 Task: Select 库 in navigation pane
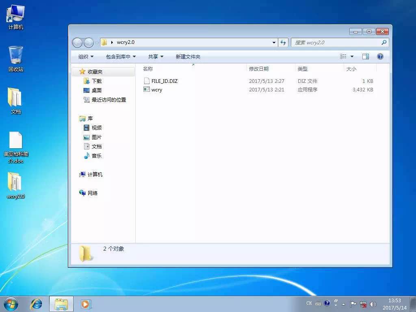[x=90, y=118]
